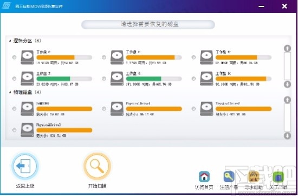Select the radio button for 工作盘 G:
The image size is (298, 196).
104,79
